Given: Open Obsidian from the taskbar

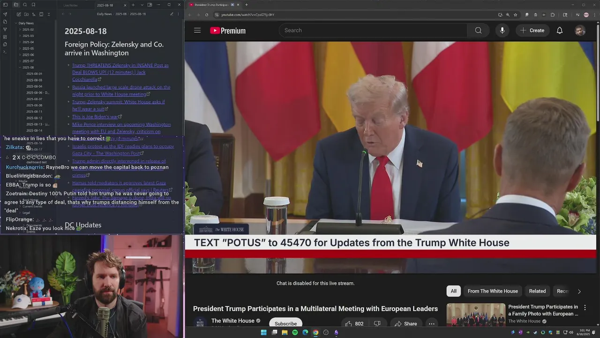Looking at the screenshot, I should (336, 332).
